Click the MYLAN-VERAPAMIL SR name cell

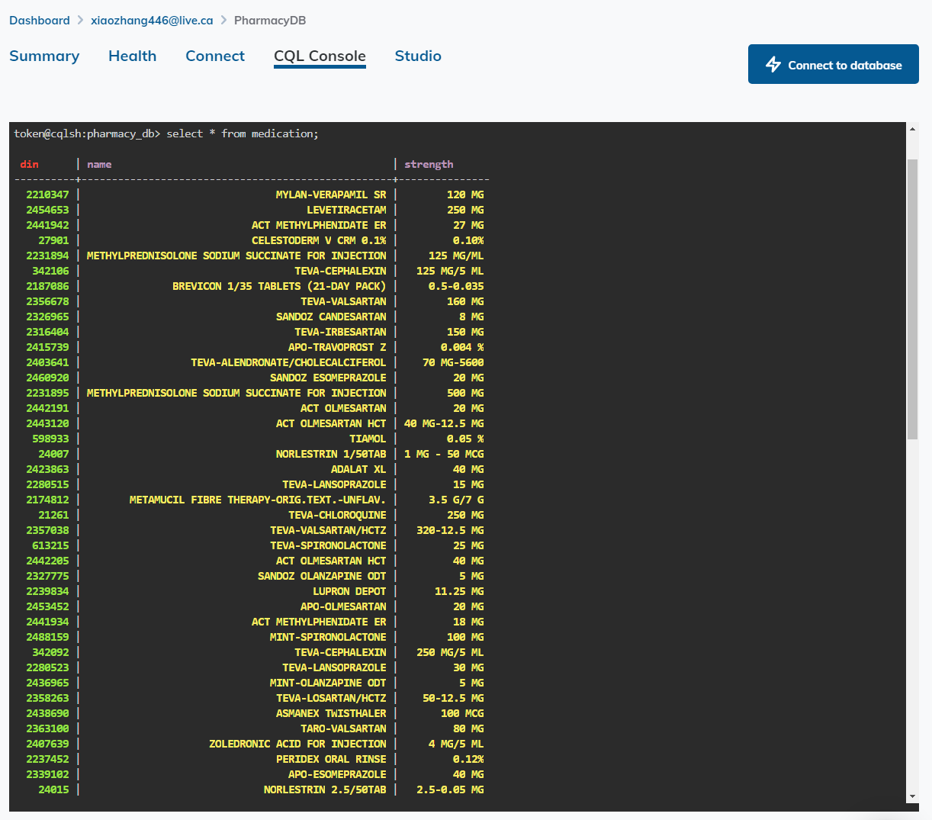pos(331,195)
